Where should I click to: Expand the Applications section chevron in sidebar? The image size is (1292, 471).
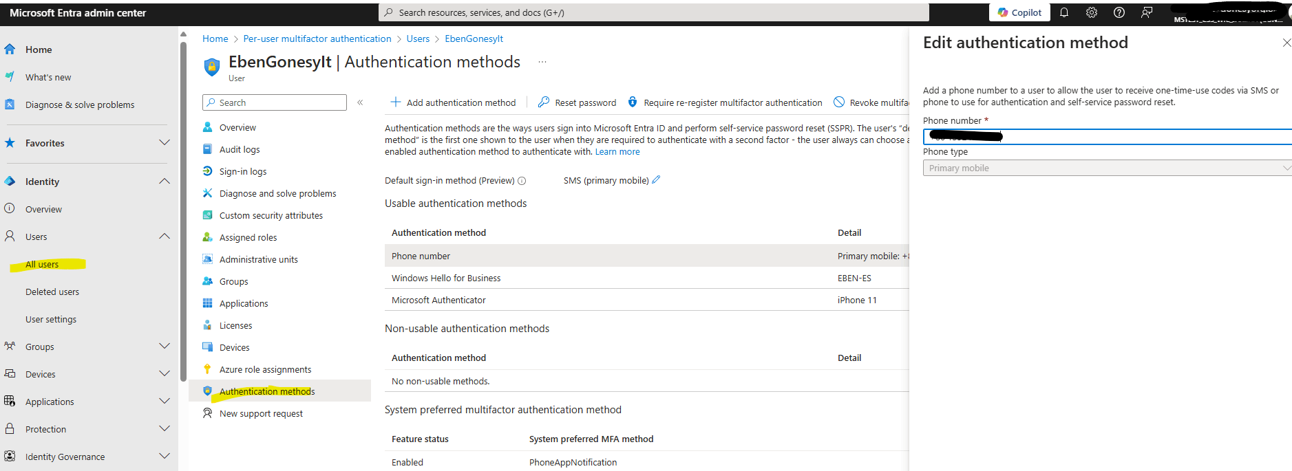click(x=164, y=402)
